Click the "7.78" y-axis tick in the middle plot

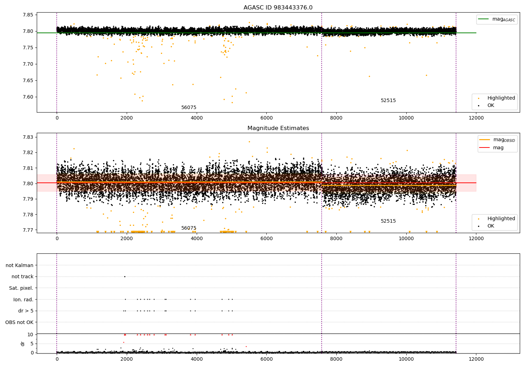[x=28, y=215]
